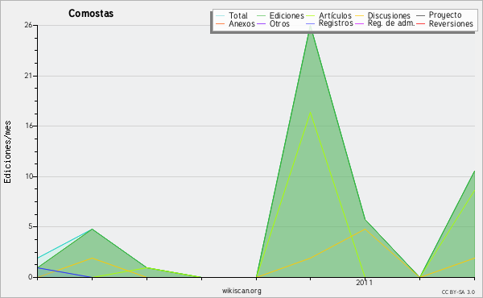Click the Proyecto legend label

click(445, 14)
